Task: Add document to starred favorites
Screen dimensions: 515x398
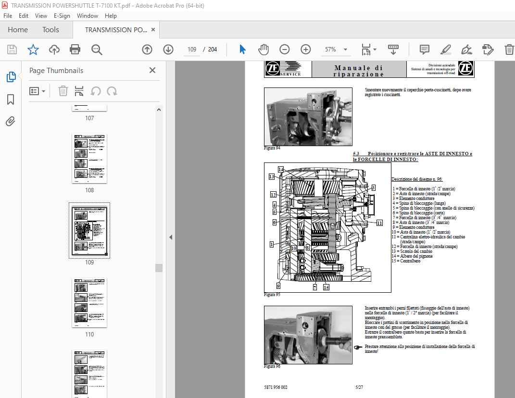Action: click(33, 50)
